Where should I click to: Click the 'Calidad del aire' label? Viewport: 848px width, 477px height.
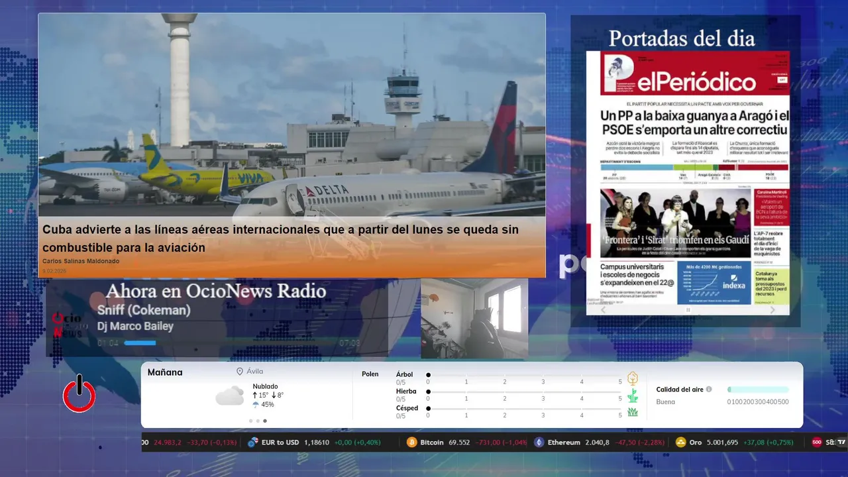680,390
